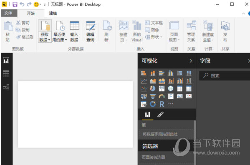The height and width of the screenshot is (165, 250).
Task: Click the 搜索 fields search box
Action: [x=225, y=75]
